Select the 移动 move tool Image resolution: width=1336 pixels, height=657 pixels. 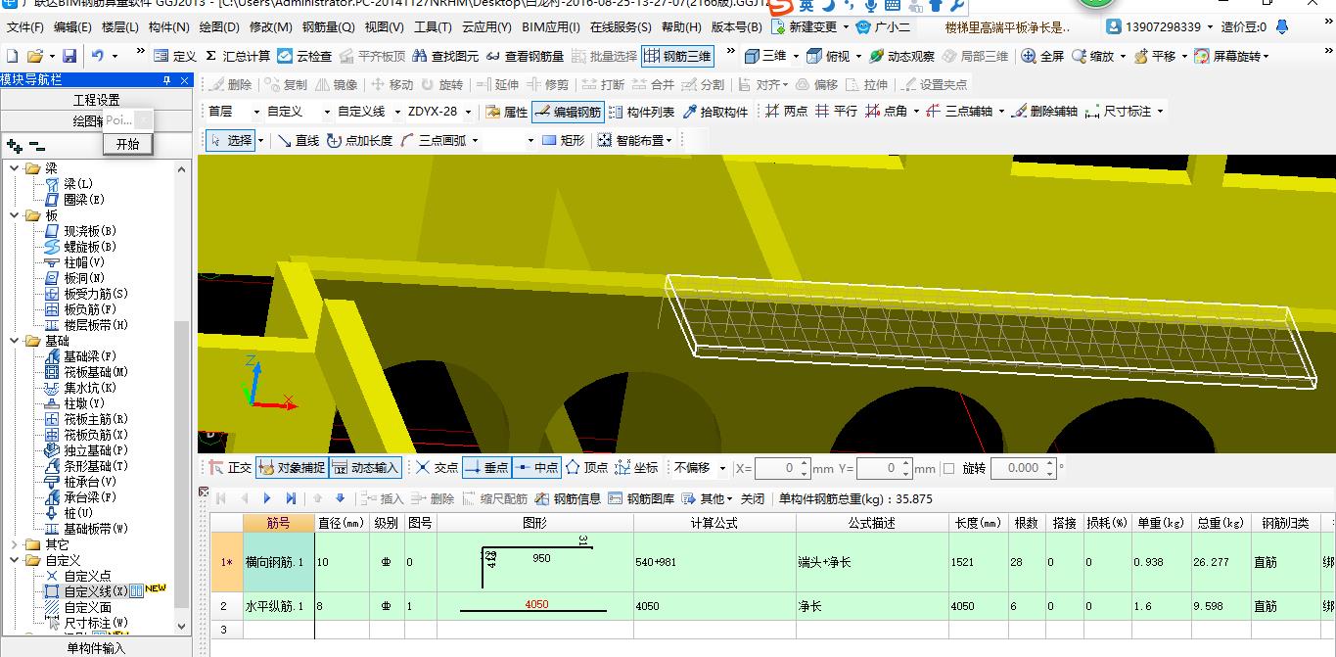[392, 84]
